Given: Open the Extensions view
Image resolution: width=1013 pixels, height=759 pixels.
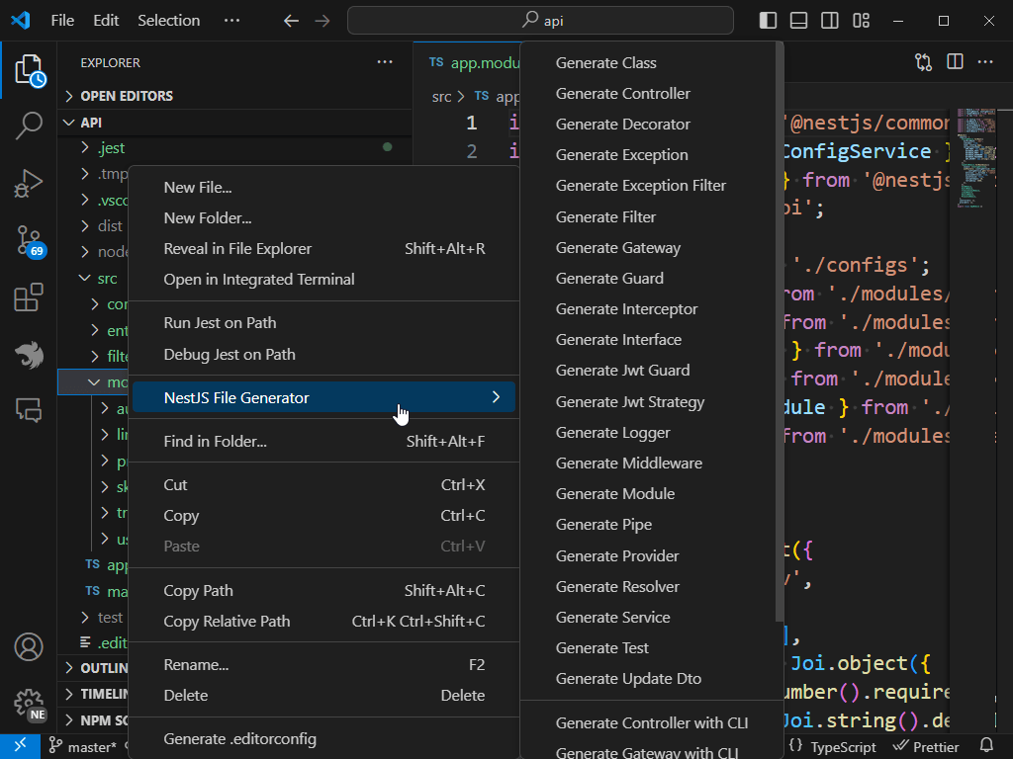Looking at the screenshot, I should tap(29, 296).
